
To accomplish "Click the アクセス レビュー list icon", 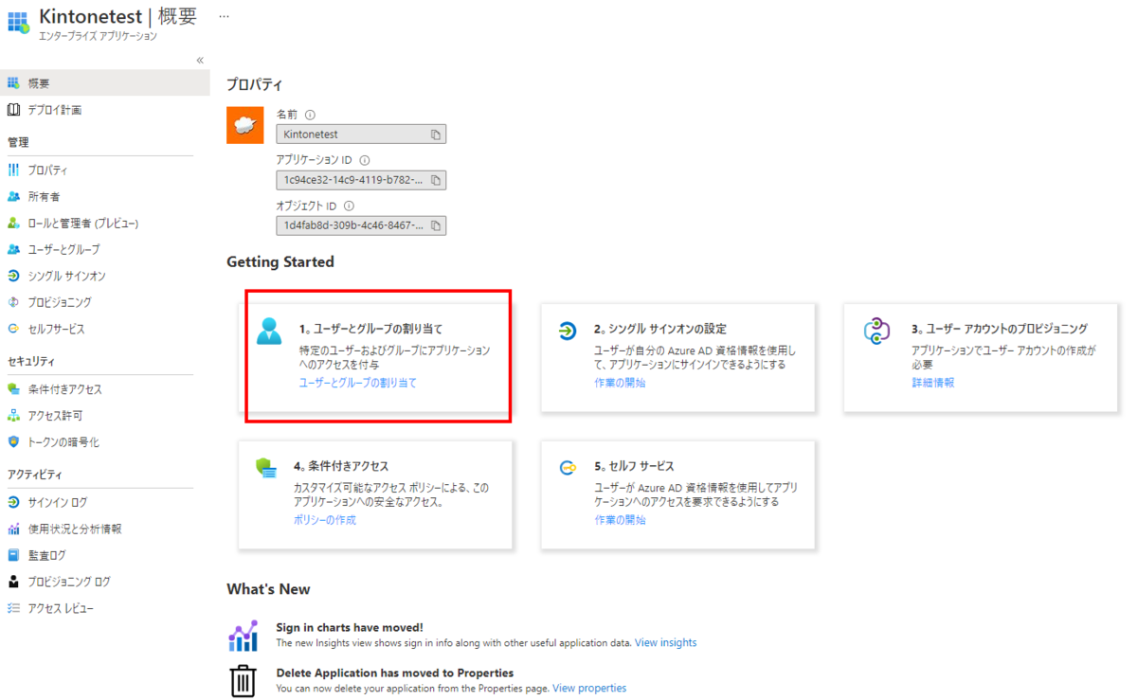I will tap(13, 608).
